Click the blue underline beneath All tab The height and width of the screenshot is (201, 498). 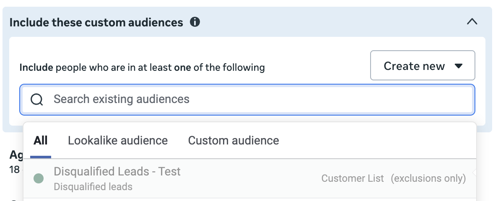click(x=41, y=157)
